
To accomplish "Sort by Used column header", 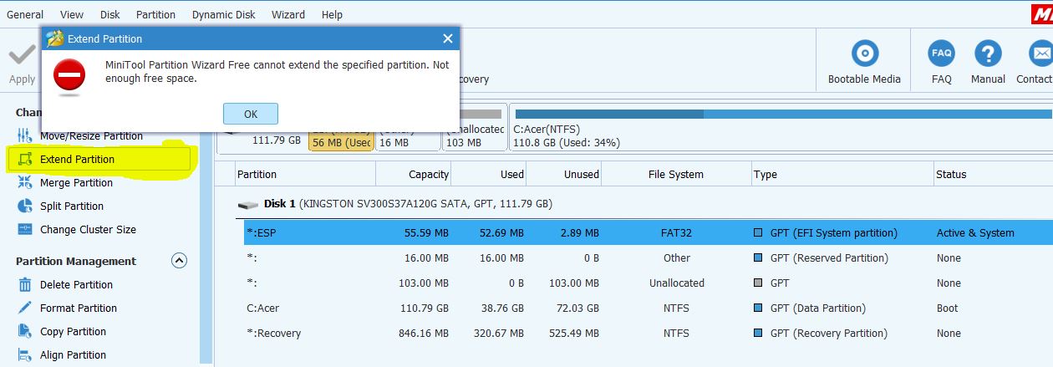I will pyautogui.click(x=489, y=174).
